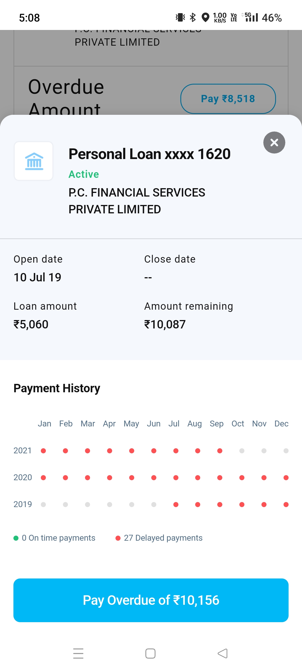Image resolution: width=302 pixels, height=672 pixels.
Task: Close the Personal Loan details sheet
Action: click(274, 143)
